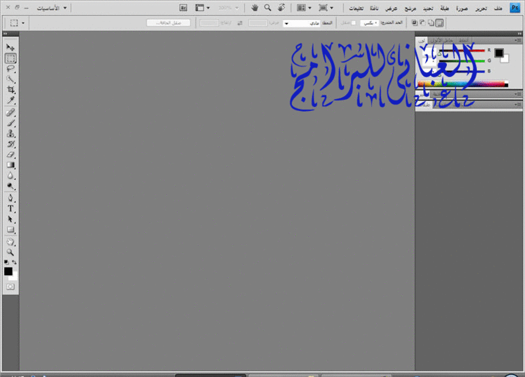
Task: Choose the Subtract from Selection mode icon
Action: pos(423,23)
